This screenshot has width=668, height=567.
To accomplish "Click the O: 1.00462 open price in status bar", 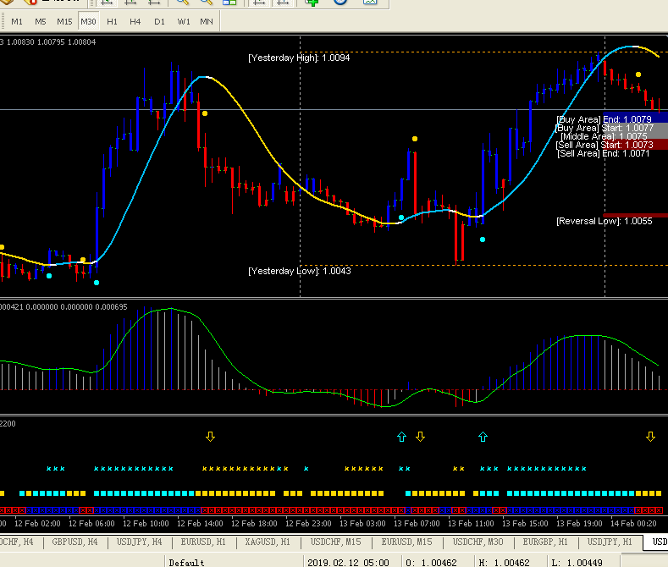I will (431, 563).
